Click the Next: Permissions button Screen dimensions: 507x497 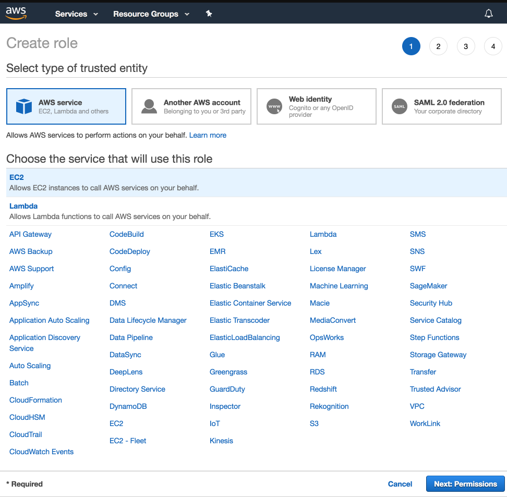pos(465,484)
